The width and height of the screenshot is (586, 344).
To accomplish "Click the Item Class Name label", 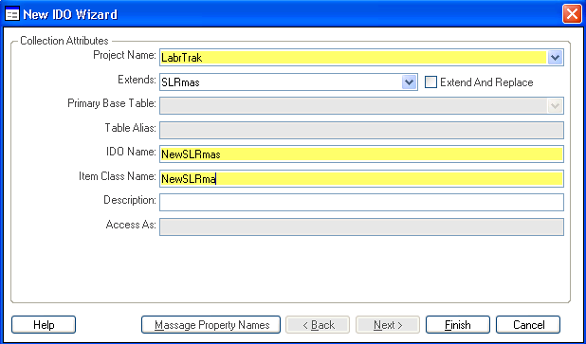I will click(x=118, y=176).
